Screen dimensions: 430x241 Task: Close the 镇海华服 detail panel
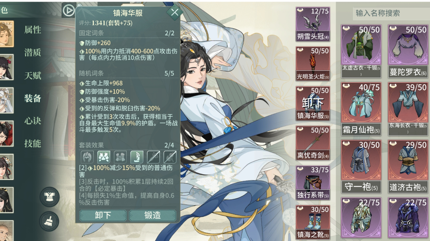174,12
